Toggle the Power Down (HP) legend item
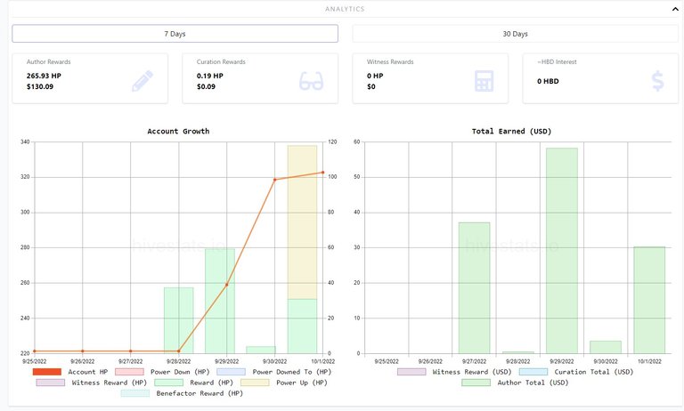684x411 pixels. 167,372
